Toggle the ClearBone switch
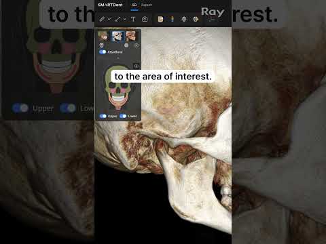 pos(103,52)
